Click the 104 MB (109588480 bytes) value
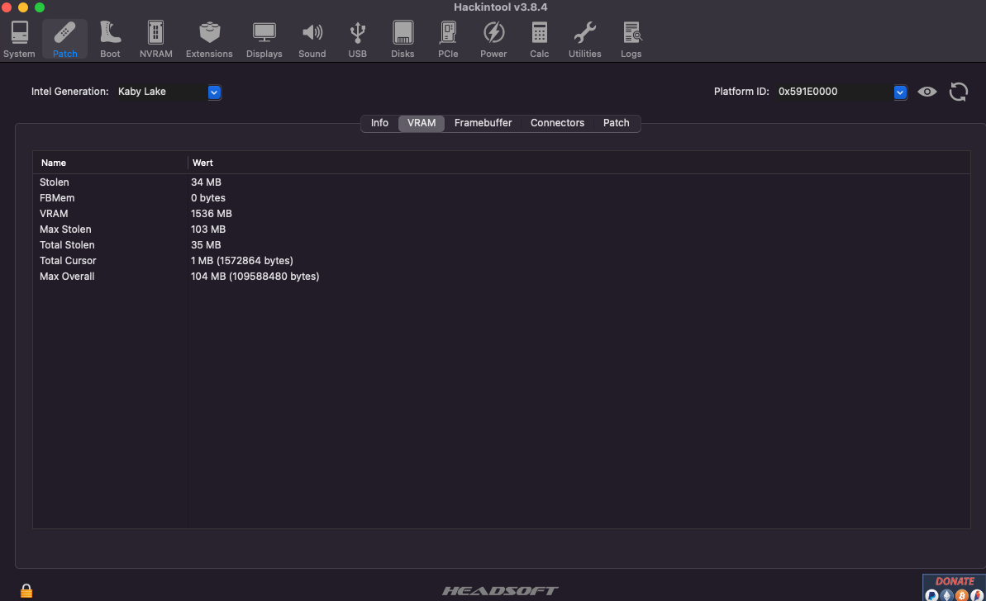This screenshot has width=986, height=601. point(255,277)
